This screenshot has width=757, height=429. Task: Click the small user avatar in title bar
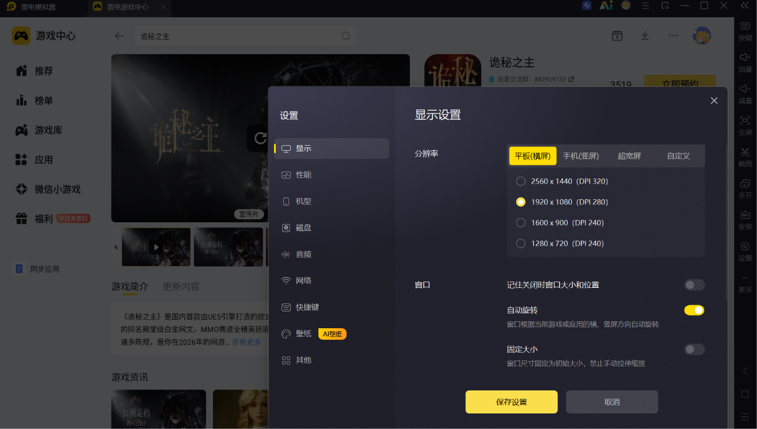pyautogui.click(x=626, y=6)
